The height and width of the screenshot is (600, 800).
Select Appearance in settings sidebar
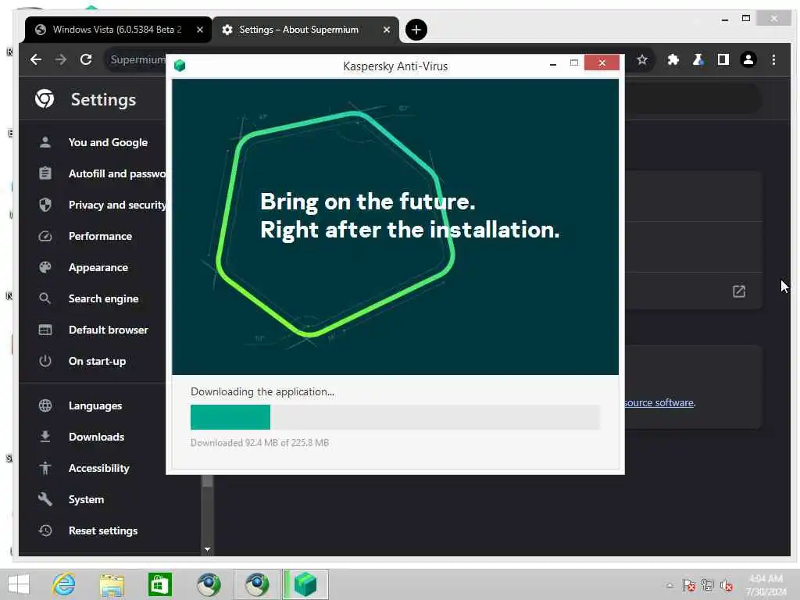(97, 267)
